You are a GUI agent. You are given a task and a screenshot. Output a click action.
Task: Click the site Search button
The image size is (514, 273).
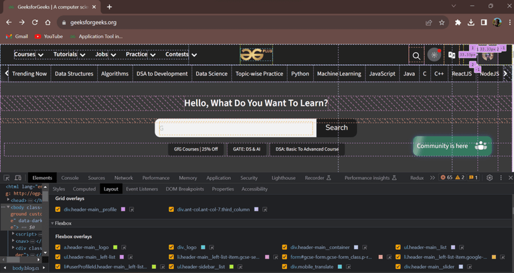click(337, 128)
